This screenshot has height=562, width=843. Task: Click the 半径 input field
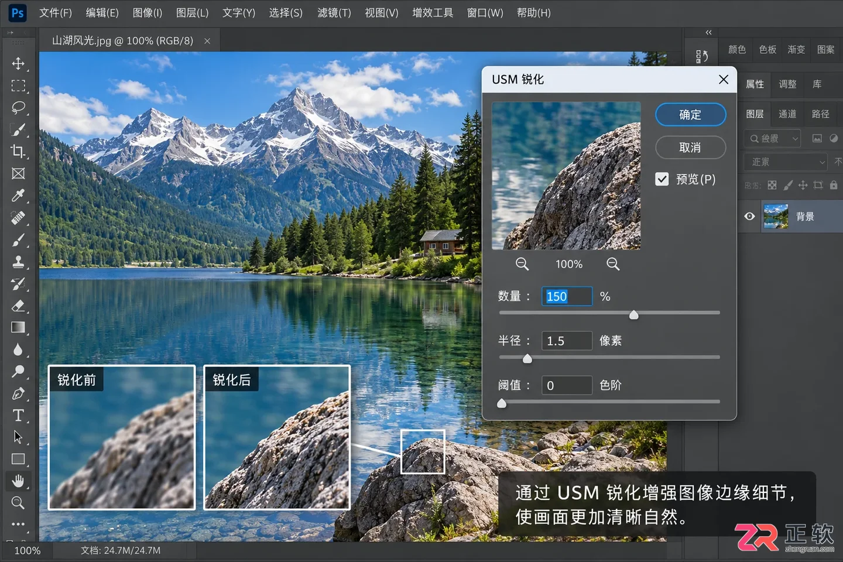pos(567,341)
